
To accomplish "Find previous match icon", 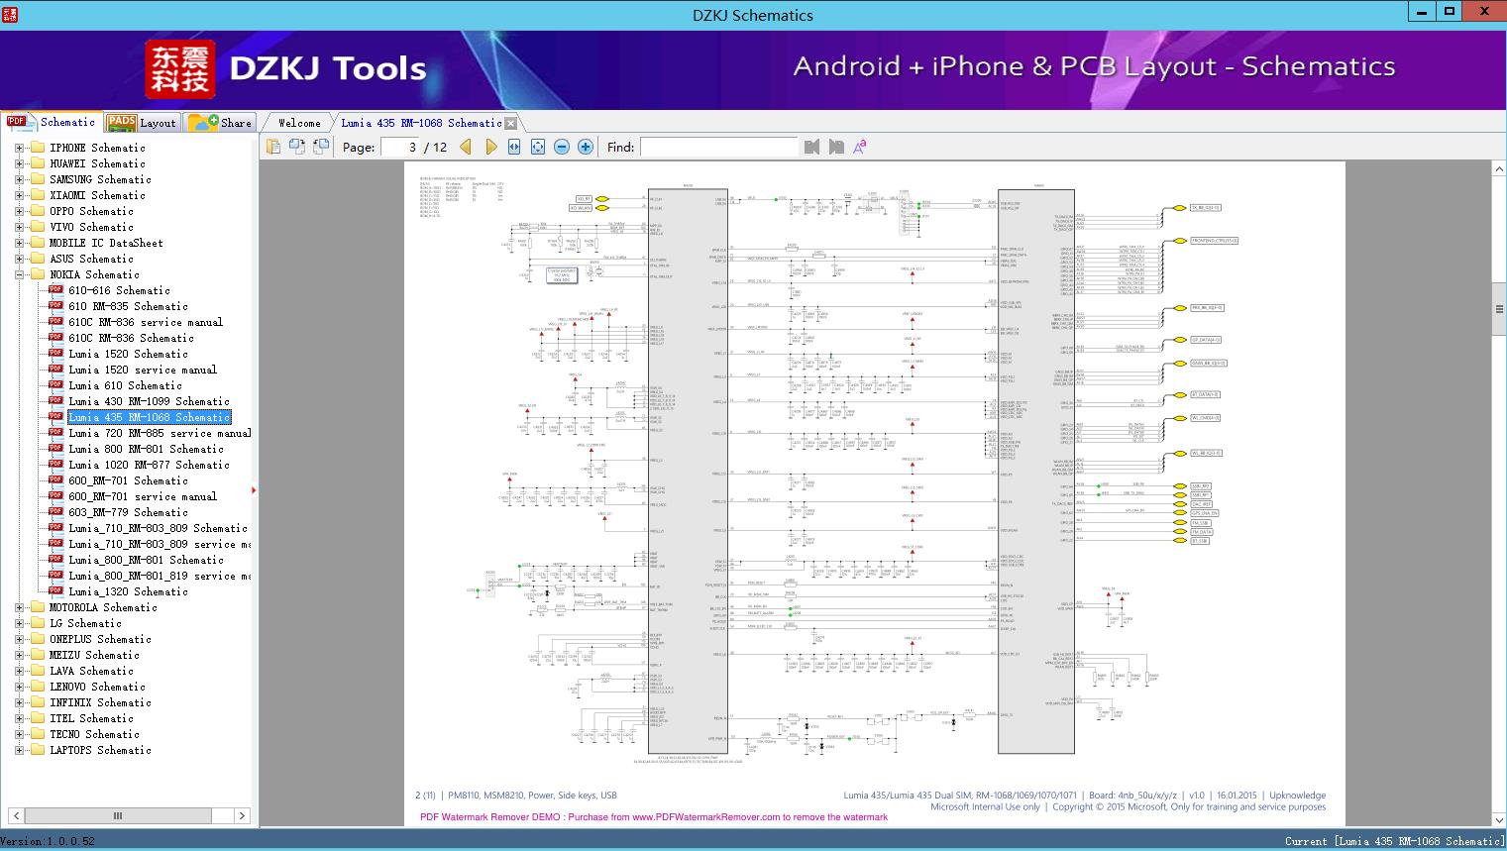I will click(812, 147).
